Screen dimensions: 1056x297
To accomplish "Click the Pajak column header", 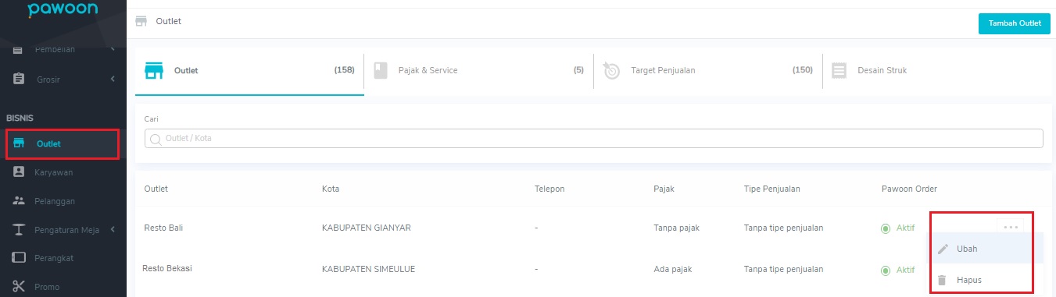I will tap(664, 189).
